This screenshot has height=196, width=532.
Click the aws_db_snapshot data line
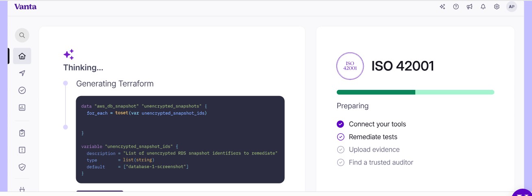coord(144,106)
